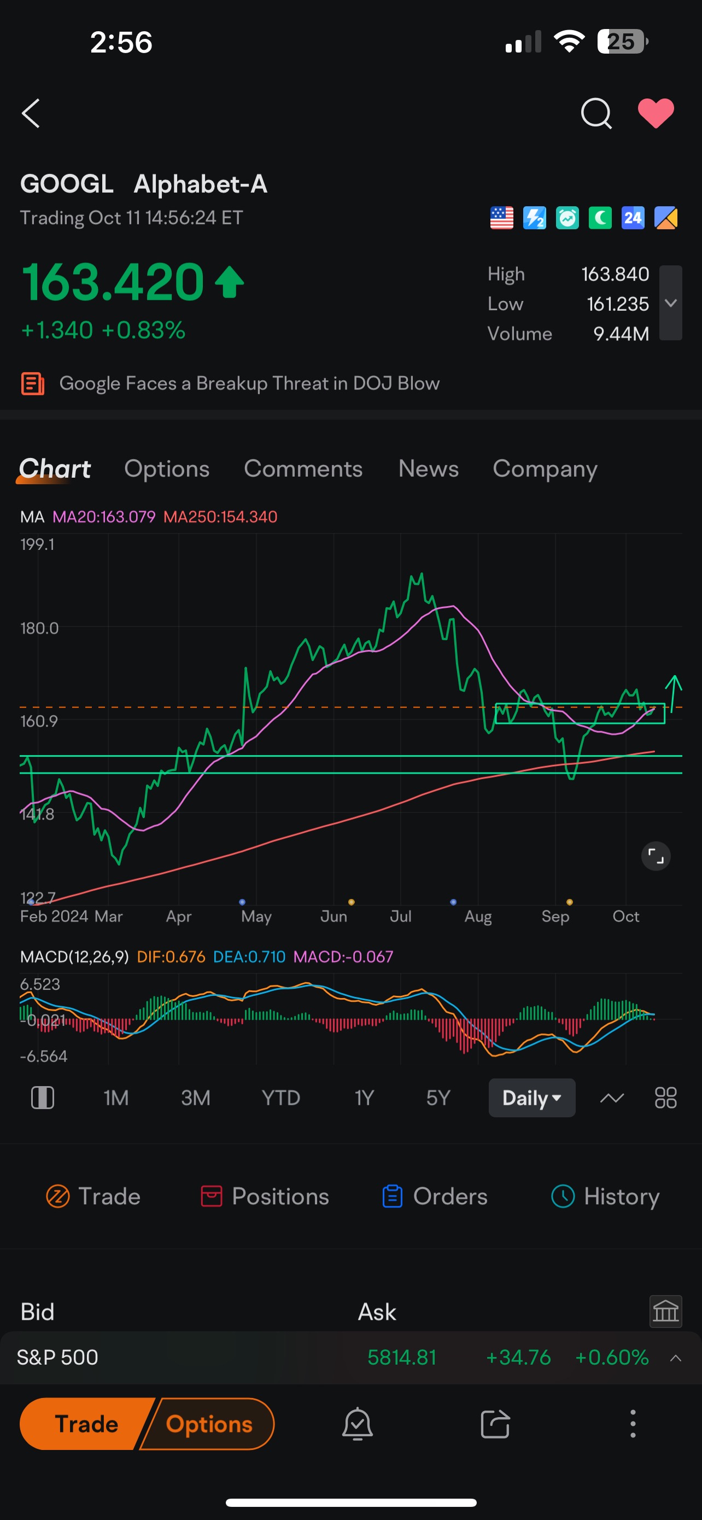Tap the MA250:154.340 indicator label
702x1520 pixels.
point(220,517)
